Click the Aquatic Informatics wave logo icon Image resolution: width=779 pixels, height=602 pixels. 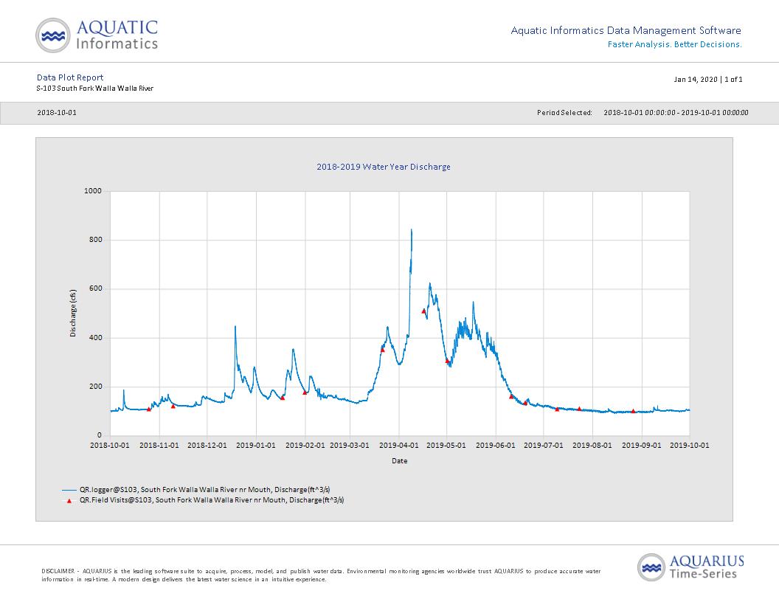(x=53, y=35)
